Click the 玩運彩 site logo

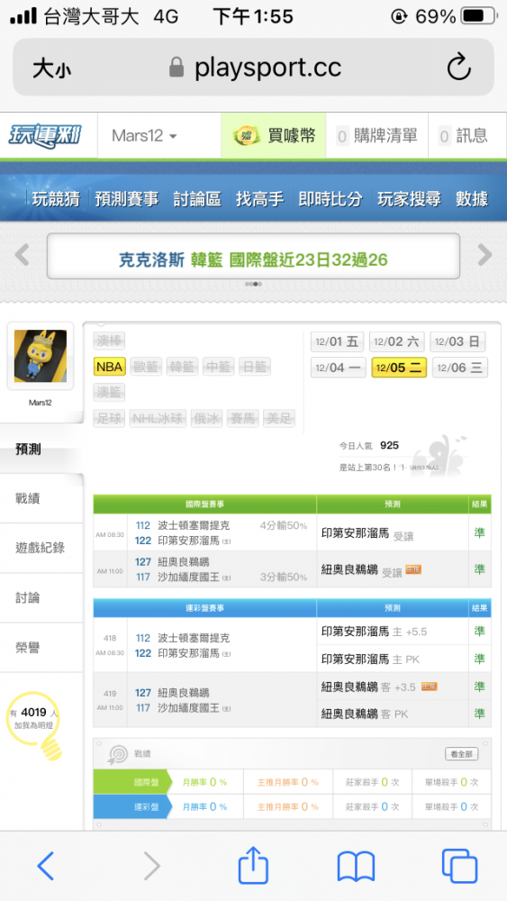click(45, 136)
